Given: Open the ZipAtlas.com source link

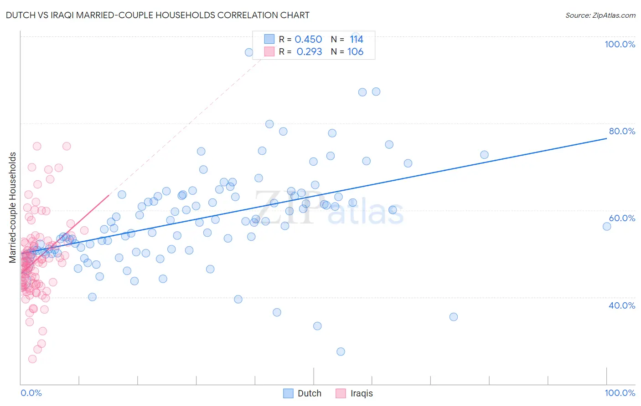Looking at the screenshot, I should click(600, 15).
